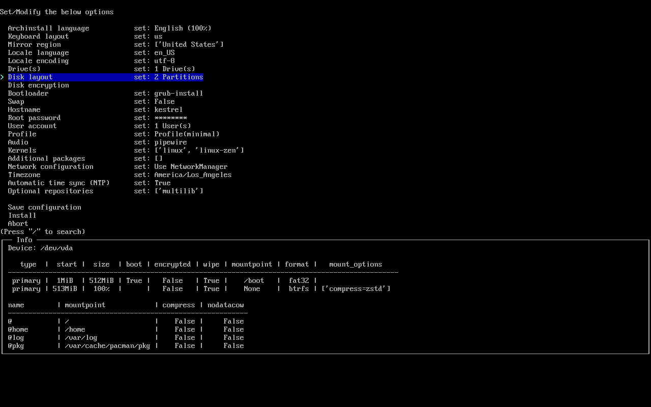Click the 'Info' panel title

click(x=24, y=240)
